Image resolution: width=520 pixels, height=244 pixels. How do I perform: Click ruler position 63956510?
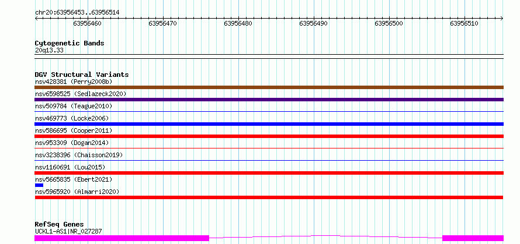464,23
